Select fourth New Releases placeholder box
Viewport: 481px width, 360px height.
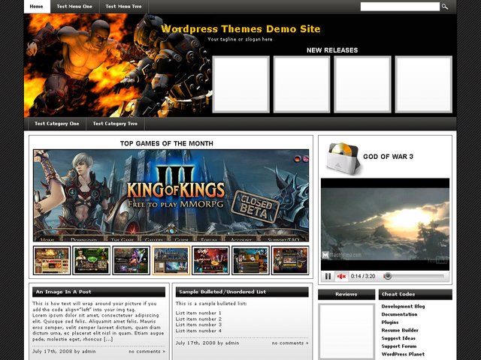(424, 84)
